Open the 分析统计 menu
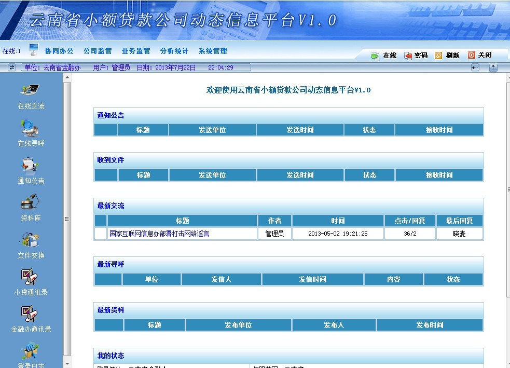The width and height of the screenshot is (510, 368). [x=174, y=51]
